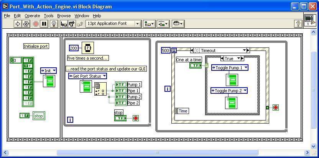319x158 pixels.
Task: Toggle Highlight Execution light bulb
Action: pyautogui.click(x=54, y=24)
